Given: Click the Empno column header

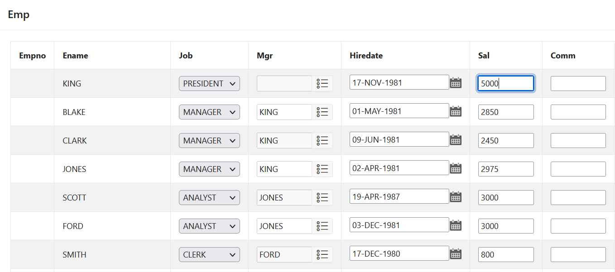Looking at the screenshot, I should (x=32, y=55).
